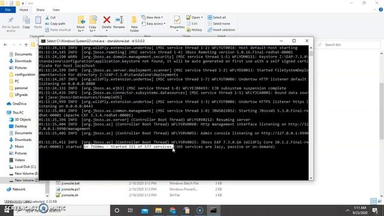Open Cortana circle on taskbar
384x216 pixels.
[x=117, y=211]
